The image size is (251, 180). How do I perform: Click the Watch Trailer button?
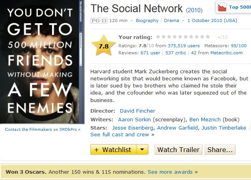(178, 150)
